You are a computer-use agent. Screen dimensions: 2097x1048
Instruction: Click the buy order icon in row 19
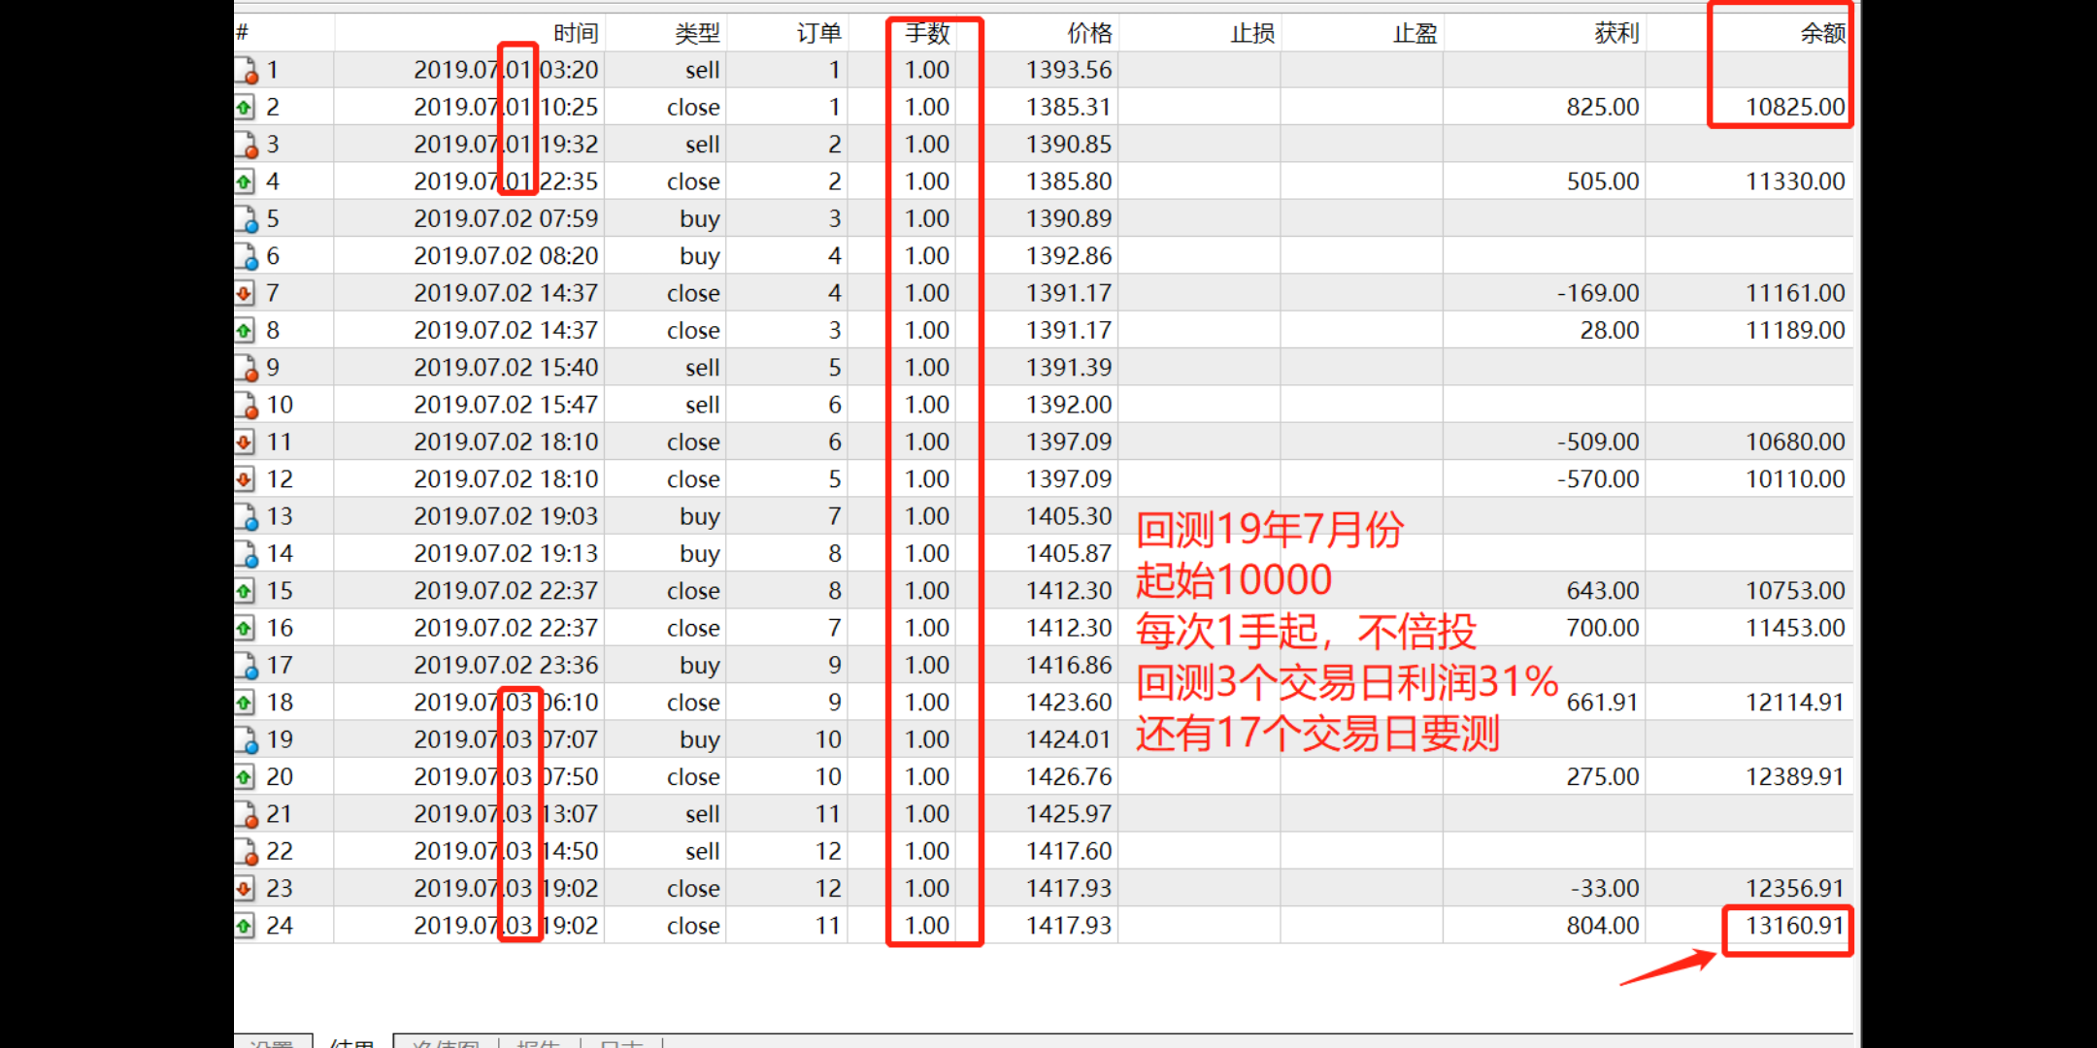click(246, 739)
